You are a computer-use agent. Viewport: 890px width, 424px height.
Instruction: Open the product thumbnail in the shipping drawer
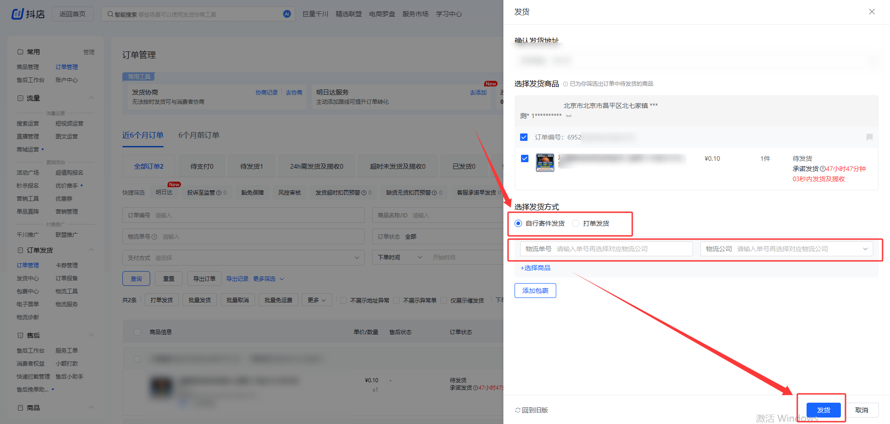545,163
